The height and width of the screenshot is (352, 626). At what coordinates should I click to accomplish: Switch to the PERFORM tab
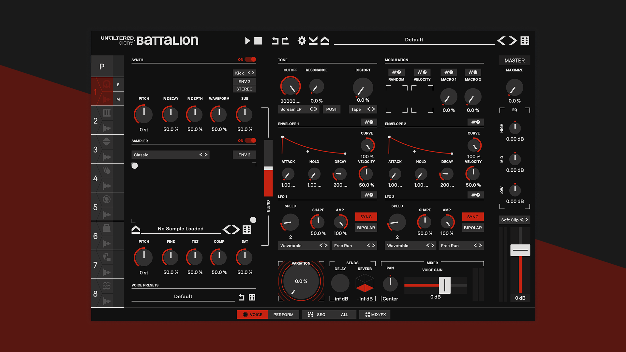283,315
